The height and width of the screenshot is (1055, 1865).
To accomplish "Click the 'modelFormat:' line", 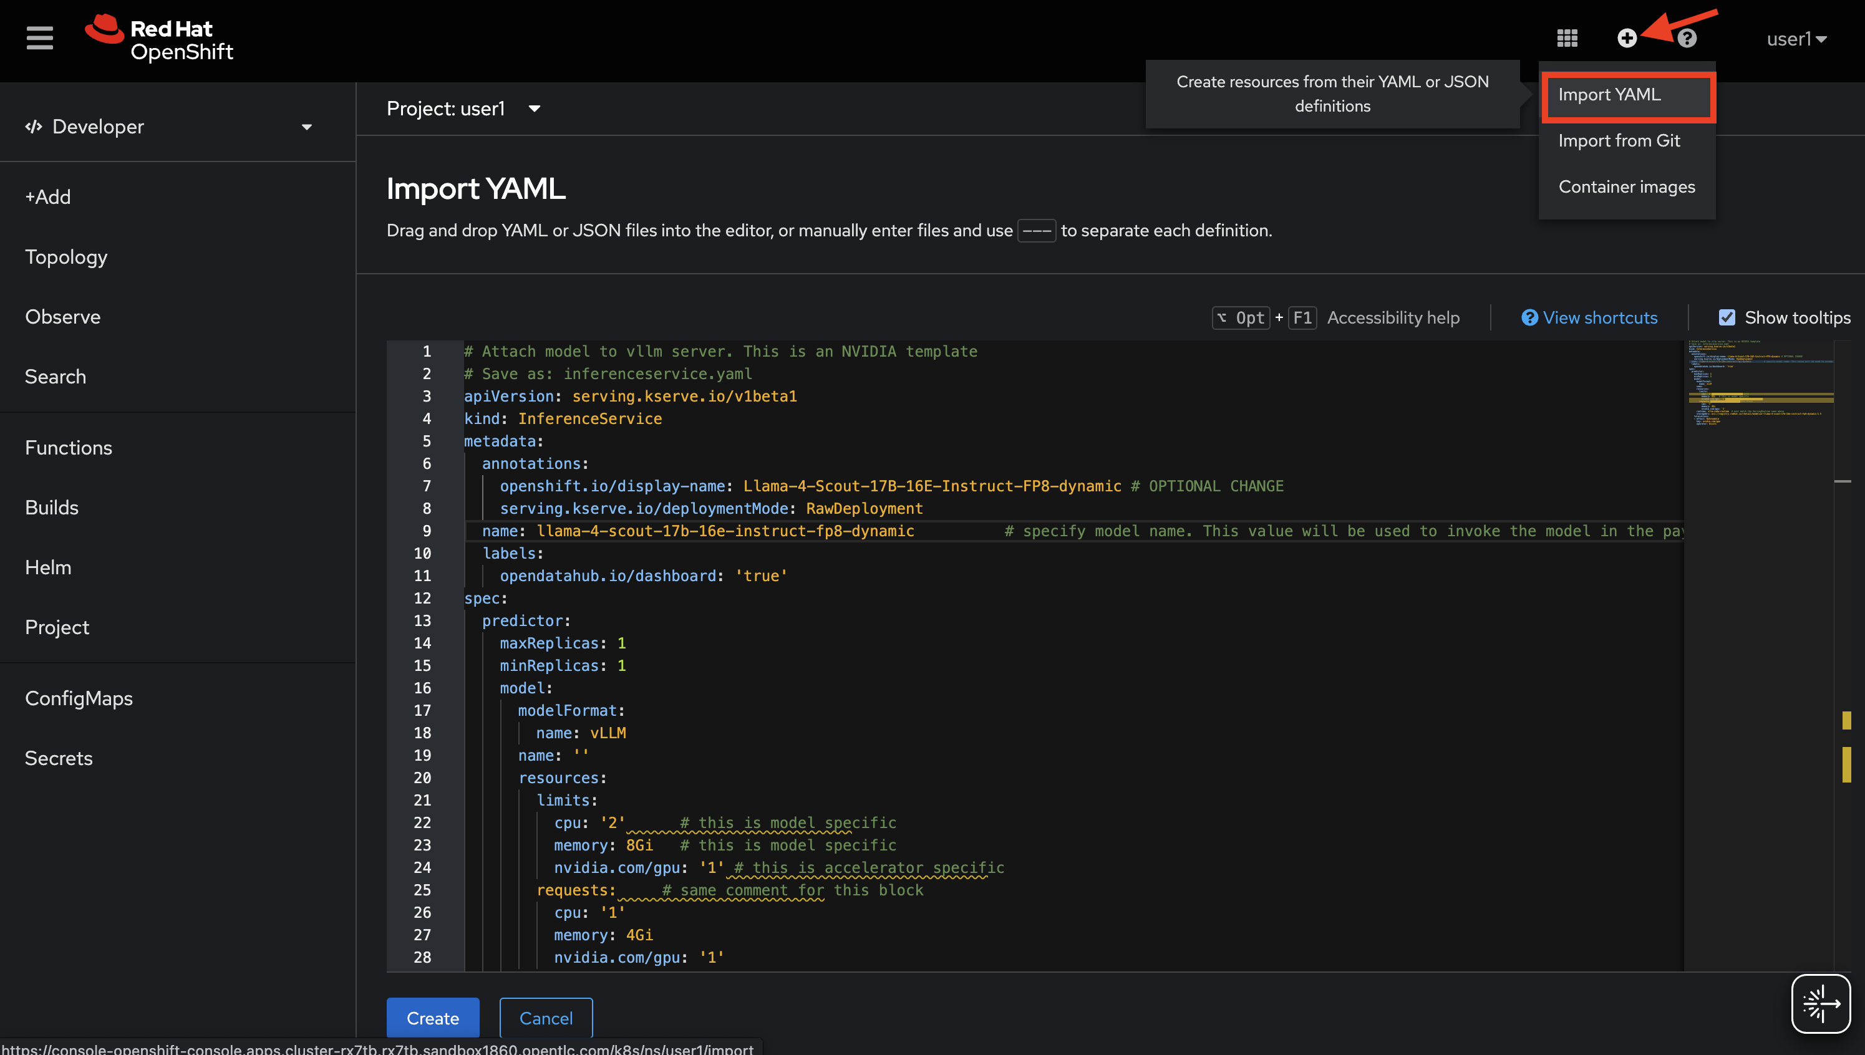I will (571, 711).
